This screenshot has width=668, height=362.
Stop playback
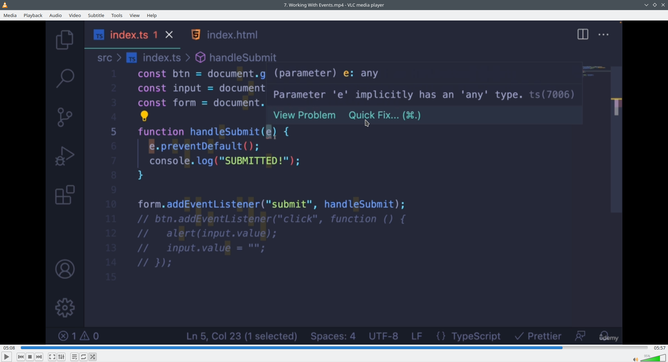point(30,357)
